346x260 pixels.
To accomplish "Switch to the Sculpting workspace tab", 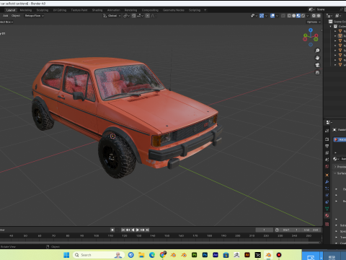I will [43, 10].
